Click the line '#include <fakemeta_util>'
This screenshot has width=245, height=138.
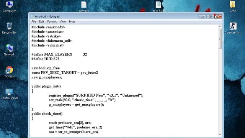pos(52,41)
